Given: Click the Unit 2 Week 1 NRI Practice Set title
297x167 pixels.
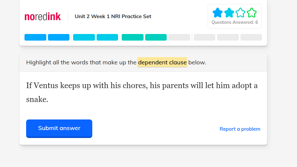Looking at the screenshot, I should coord(113,17).
